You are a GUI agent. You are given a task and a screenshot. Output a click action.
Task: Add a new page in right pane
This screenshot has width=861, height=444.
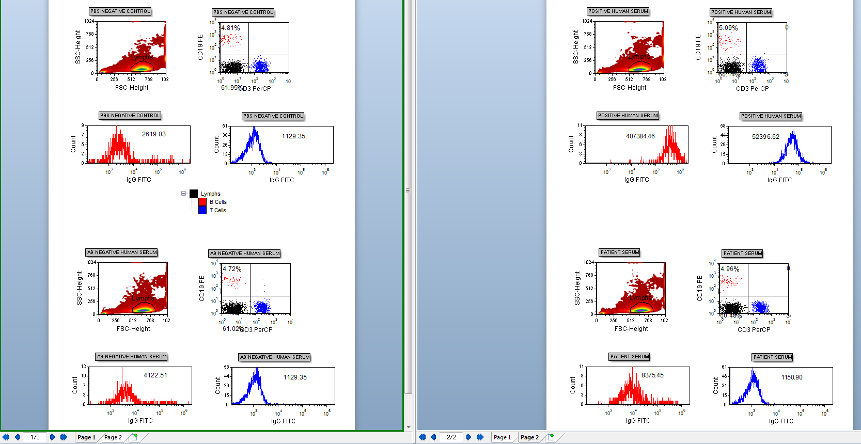coord(551,437)
